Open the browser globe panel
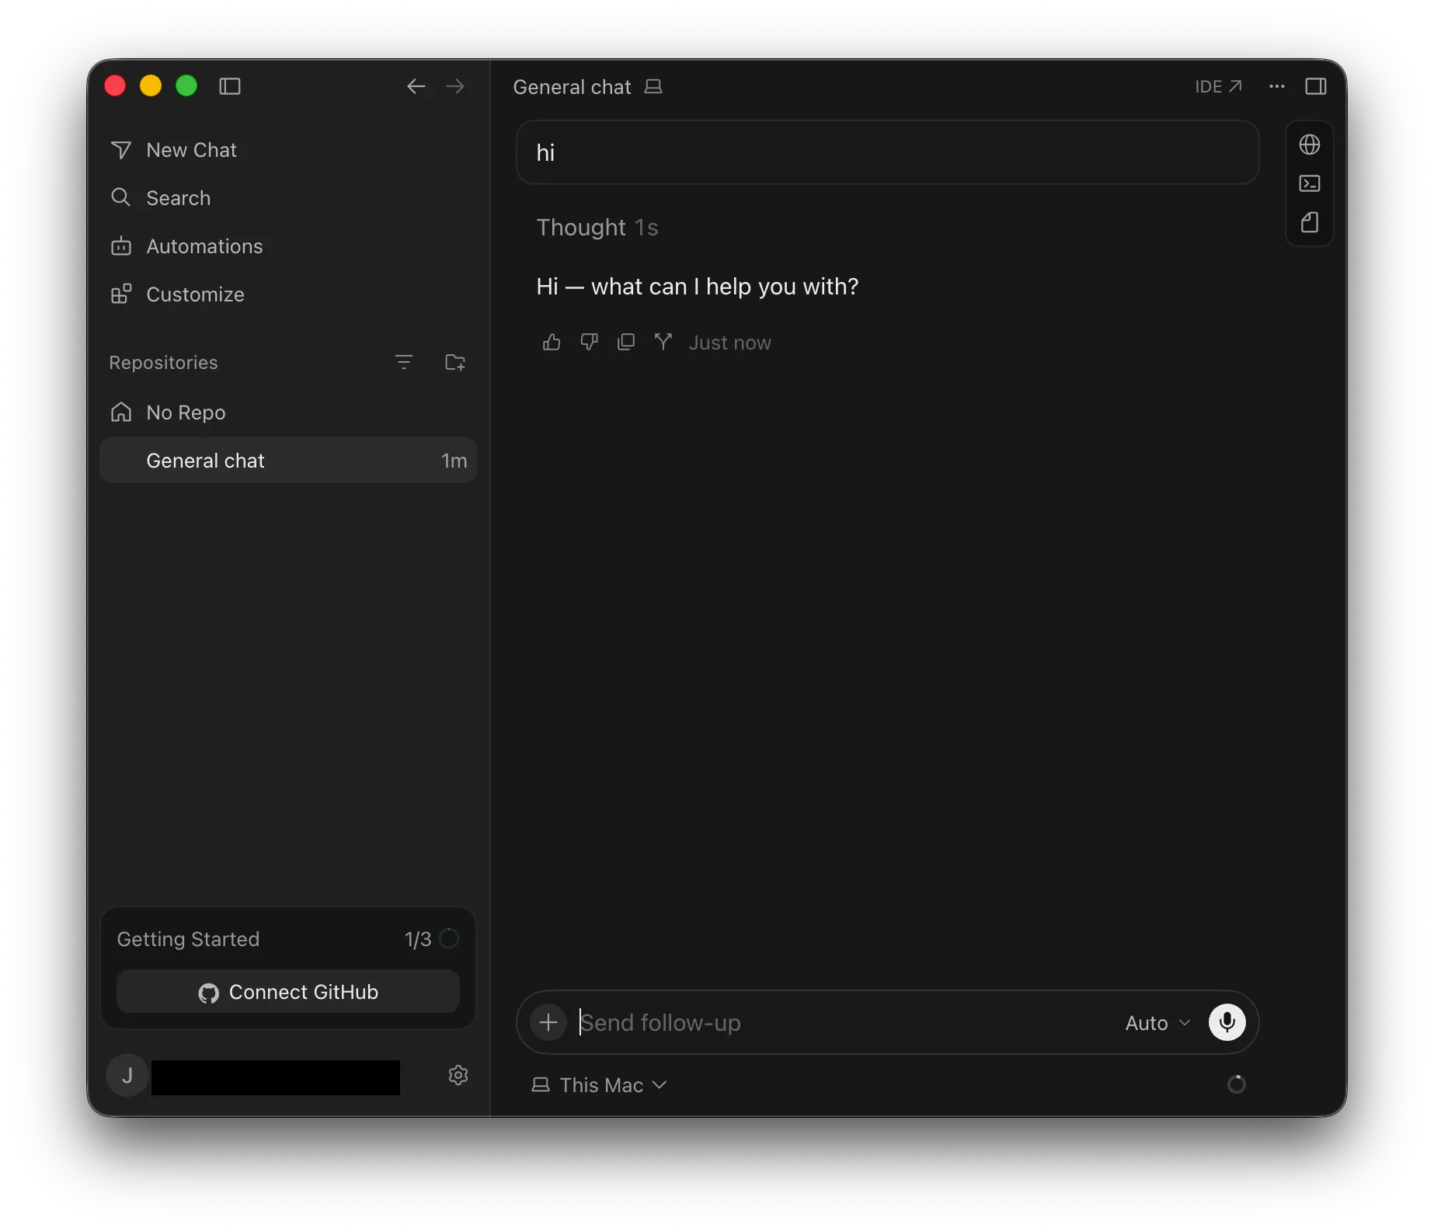Viewport: 1434px width, 1232px height. (x=1310, y=144)
